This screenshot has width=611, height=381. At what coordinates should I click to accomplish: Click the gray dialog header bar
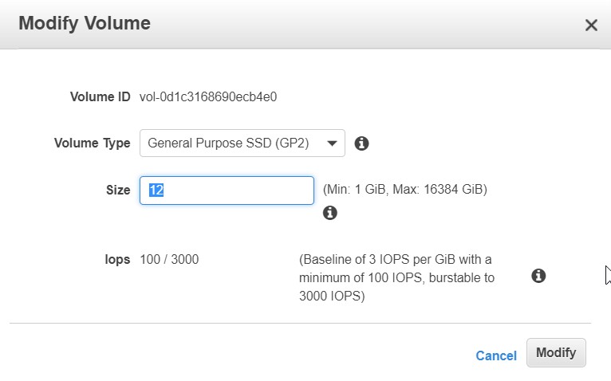point(305,24)
